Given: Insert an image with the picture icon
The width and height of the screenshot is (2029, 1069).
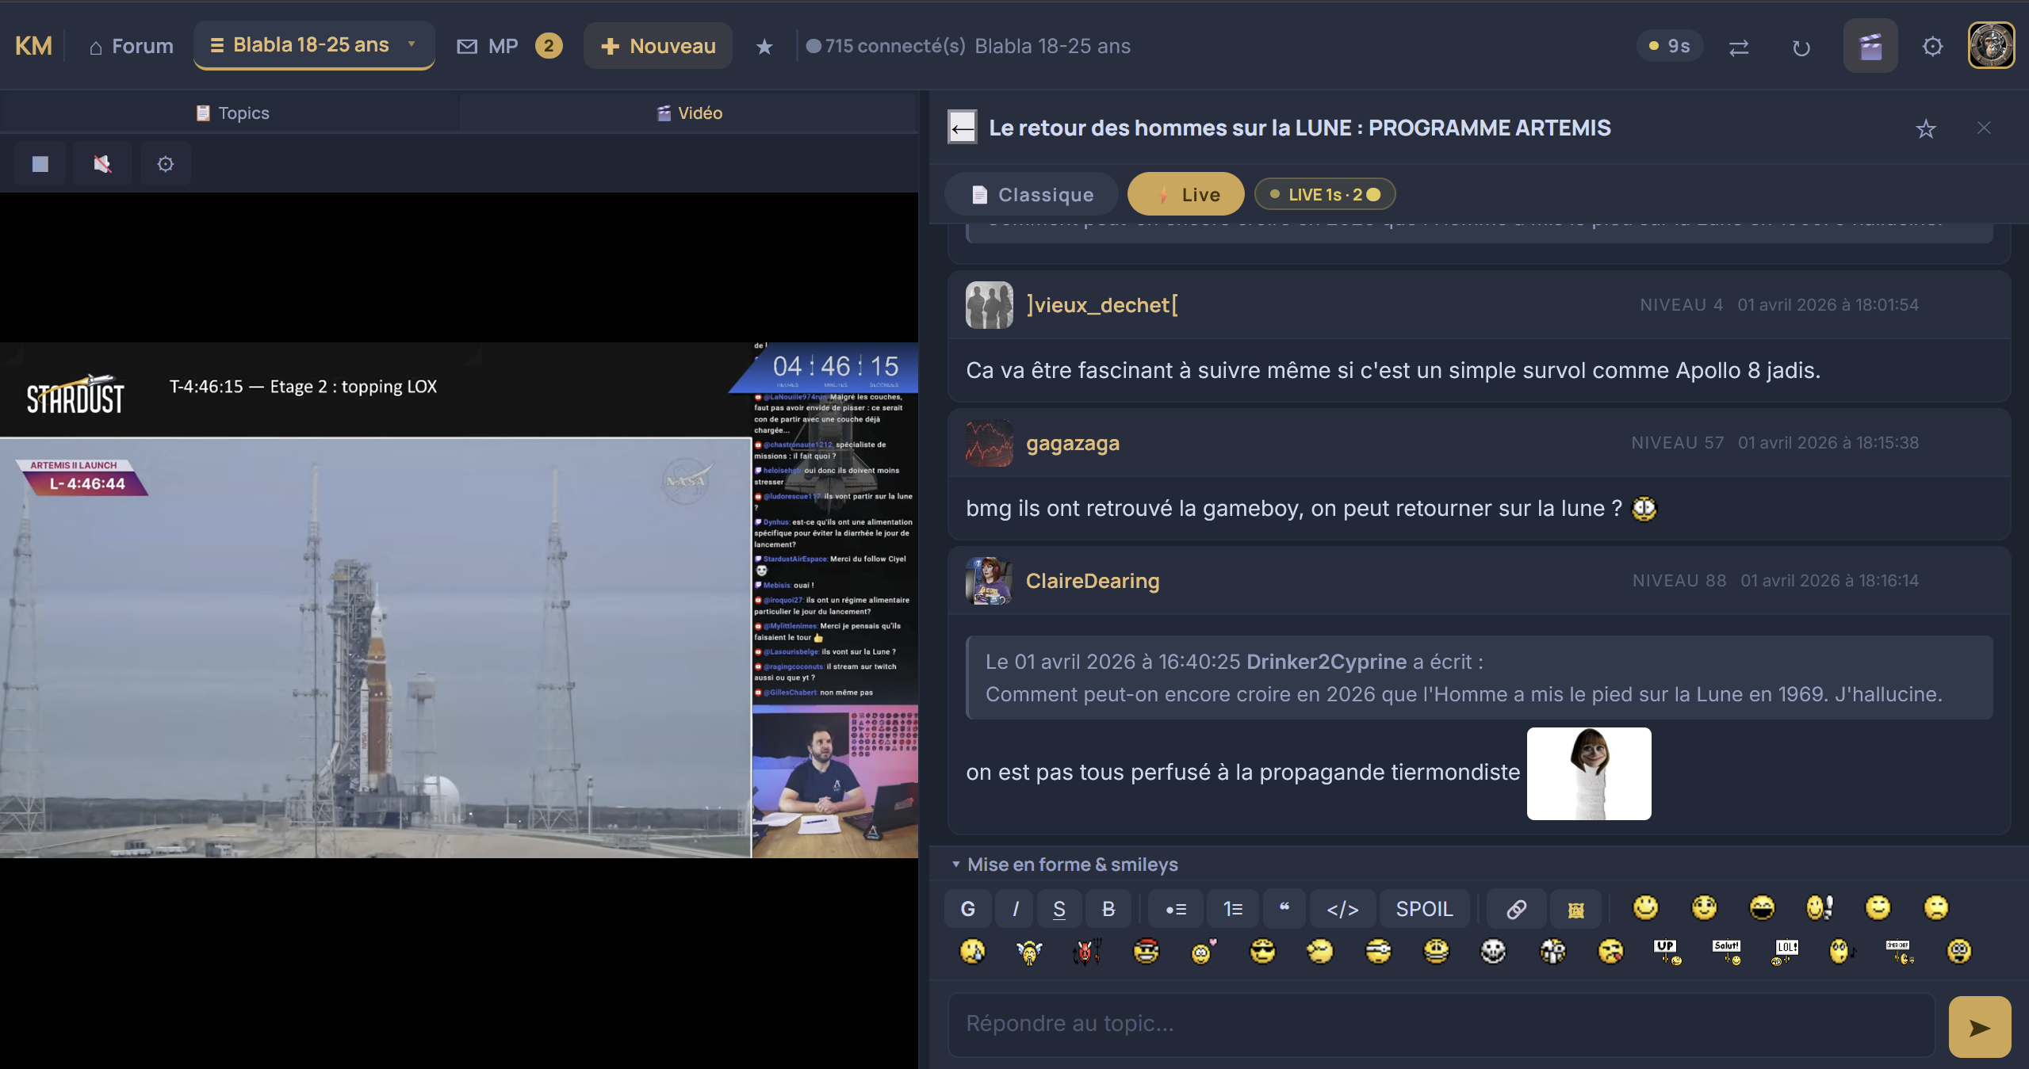Looking at the screenshot, I should click(x=1575, y=909).
